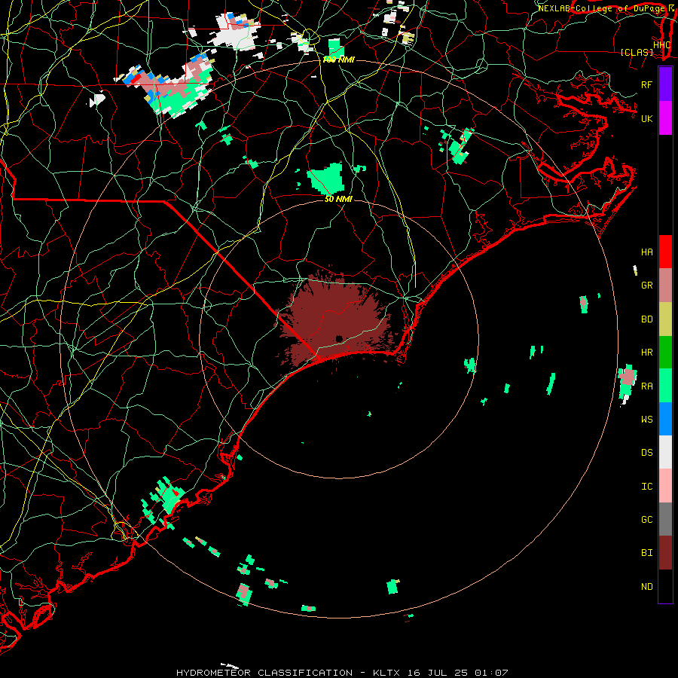The height and width of the screenshot is (678, 678).
Task: Click the GR legend label
Action: point(646,286)
